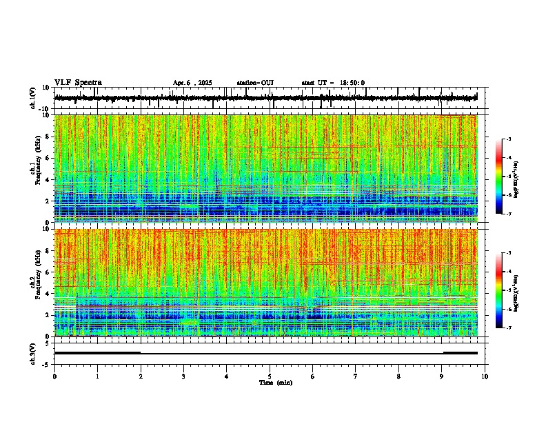Click the "10" tick on the time axis

pos(485,376)
